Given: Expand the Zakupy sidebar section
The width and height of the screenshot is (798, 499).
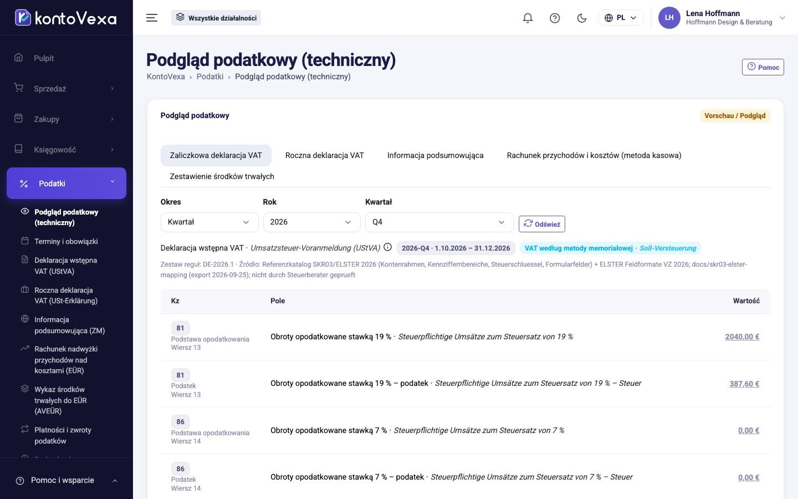Looking at the screenshot, I should click(x=66, y=119).
